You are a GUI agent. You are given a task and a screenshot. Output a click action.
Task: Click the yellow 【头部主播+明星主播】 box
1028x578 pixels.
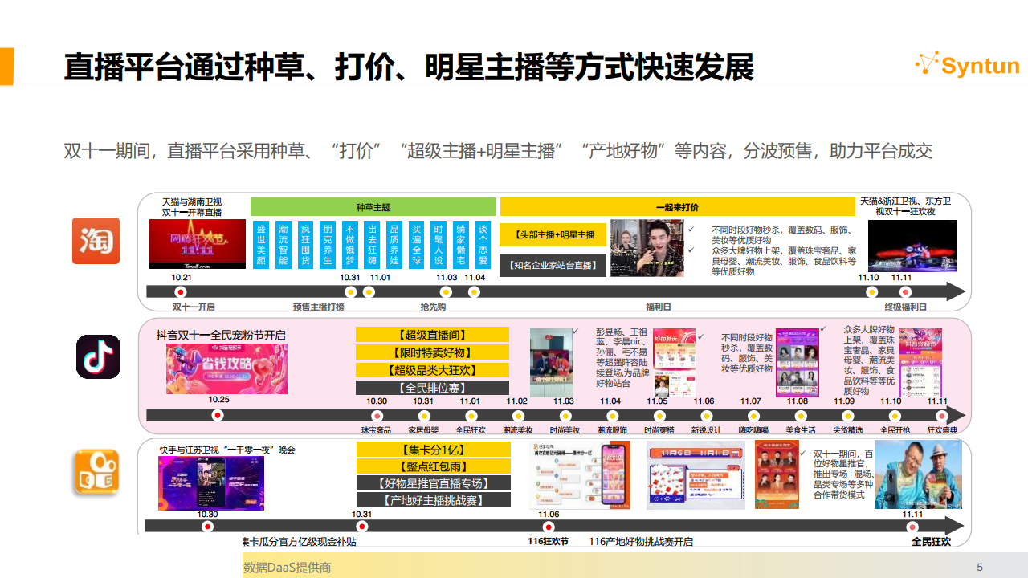tap(553, 234)
